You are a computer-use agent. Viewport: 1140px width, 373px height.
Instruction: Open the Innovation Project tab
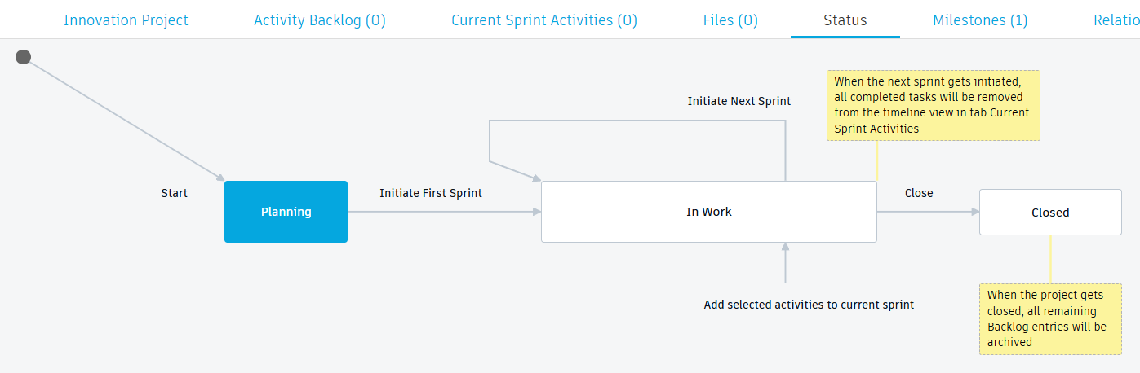tap(126, 20)
